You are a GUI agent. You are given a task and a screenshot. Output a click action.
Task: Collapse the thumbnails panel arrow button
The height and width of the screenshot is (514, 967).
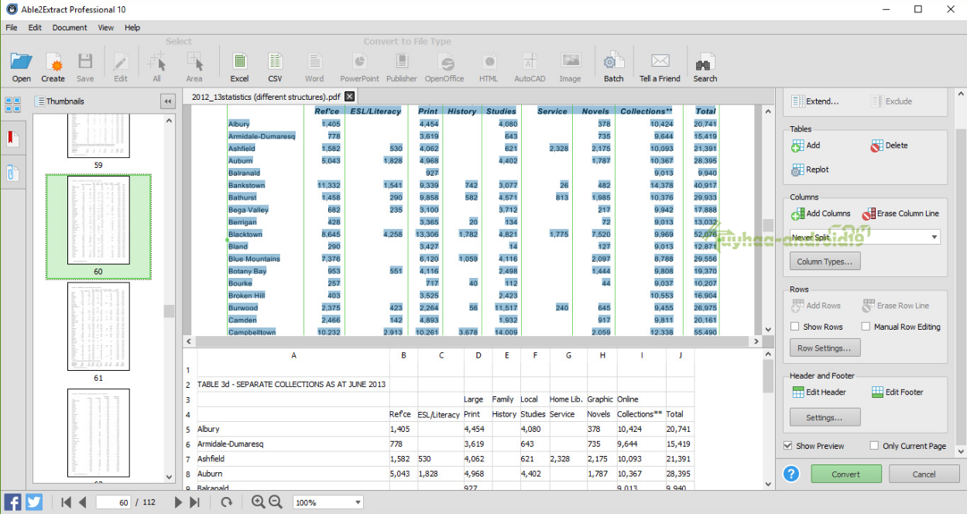click(167, 101)
